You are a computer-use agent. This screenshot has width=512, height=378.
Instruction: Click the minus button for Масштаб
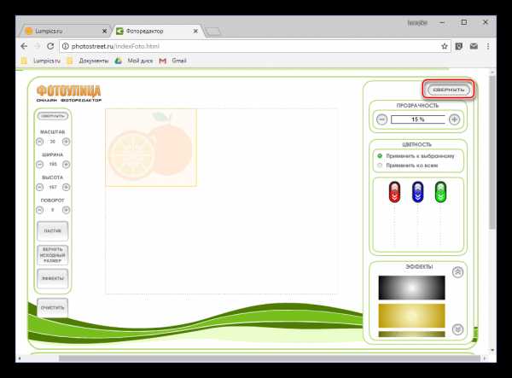39,142
